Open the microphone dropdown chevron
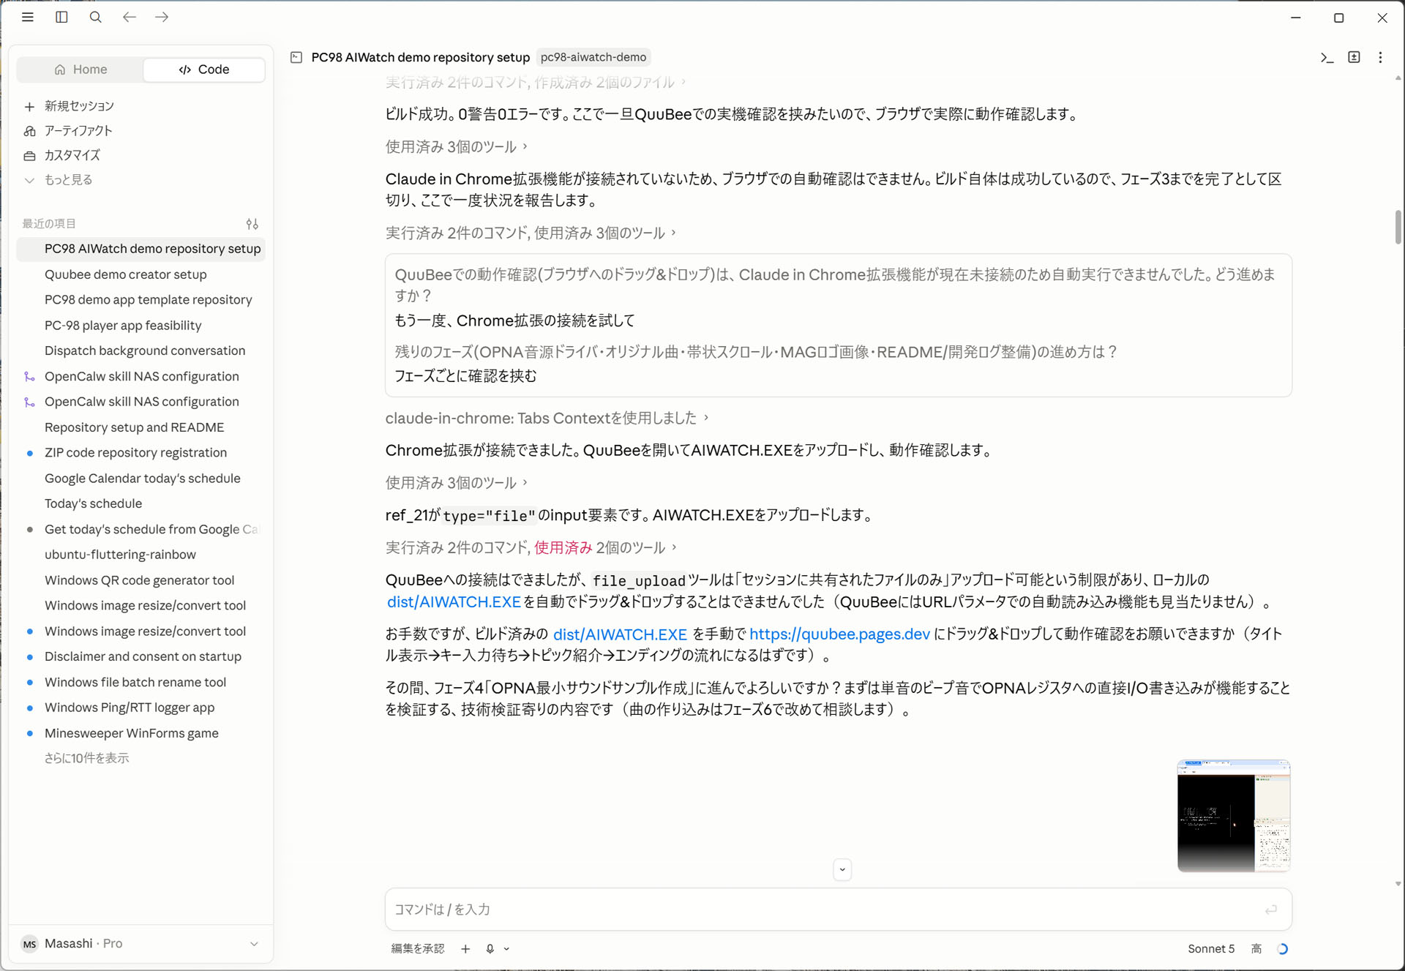 pos(506,949)
